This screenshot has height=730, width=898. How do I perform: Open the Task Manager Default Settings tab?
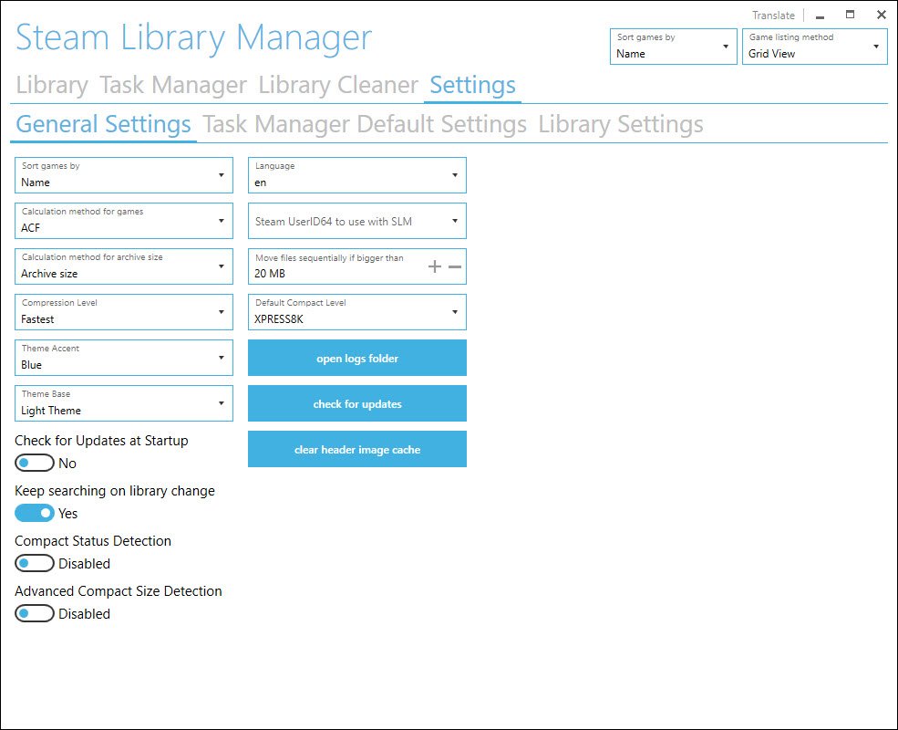point(366,124)
